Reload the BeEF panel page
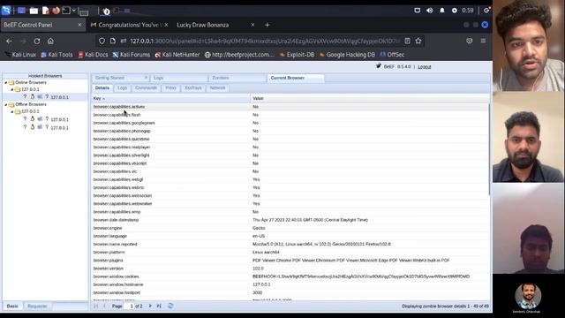The width and height of the screenshot is (565, 318). tap(37, 42)
